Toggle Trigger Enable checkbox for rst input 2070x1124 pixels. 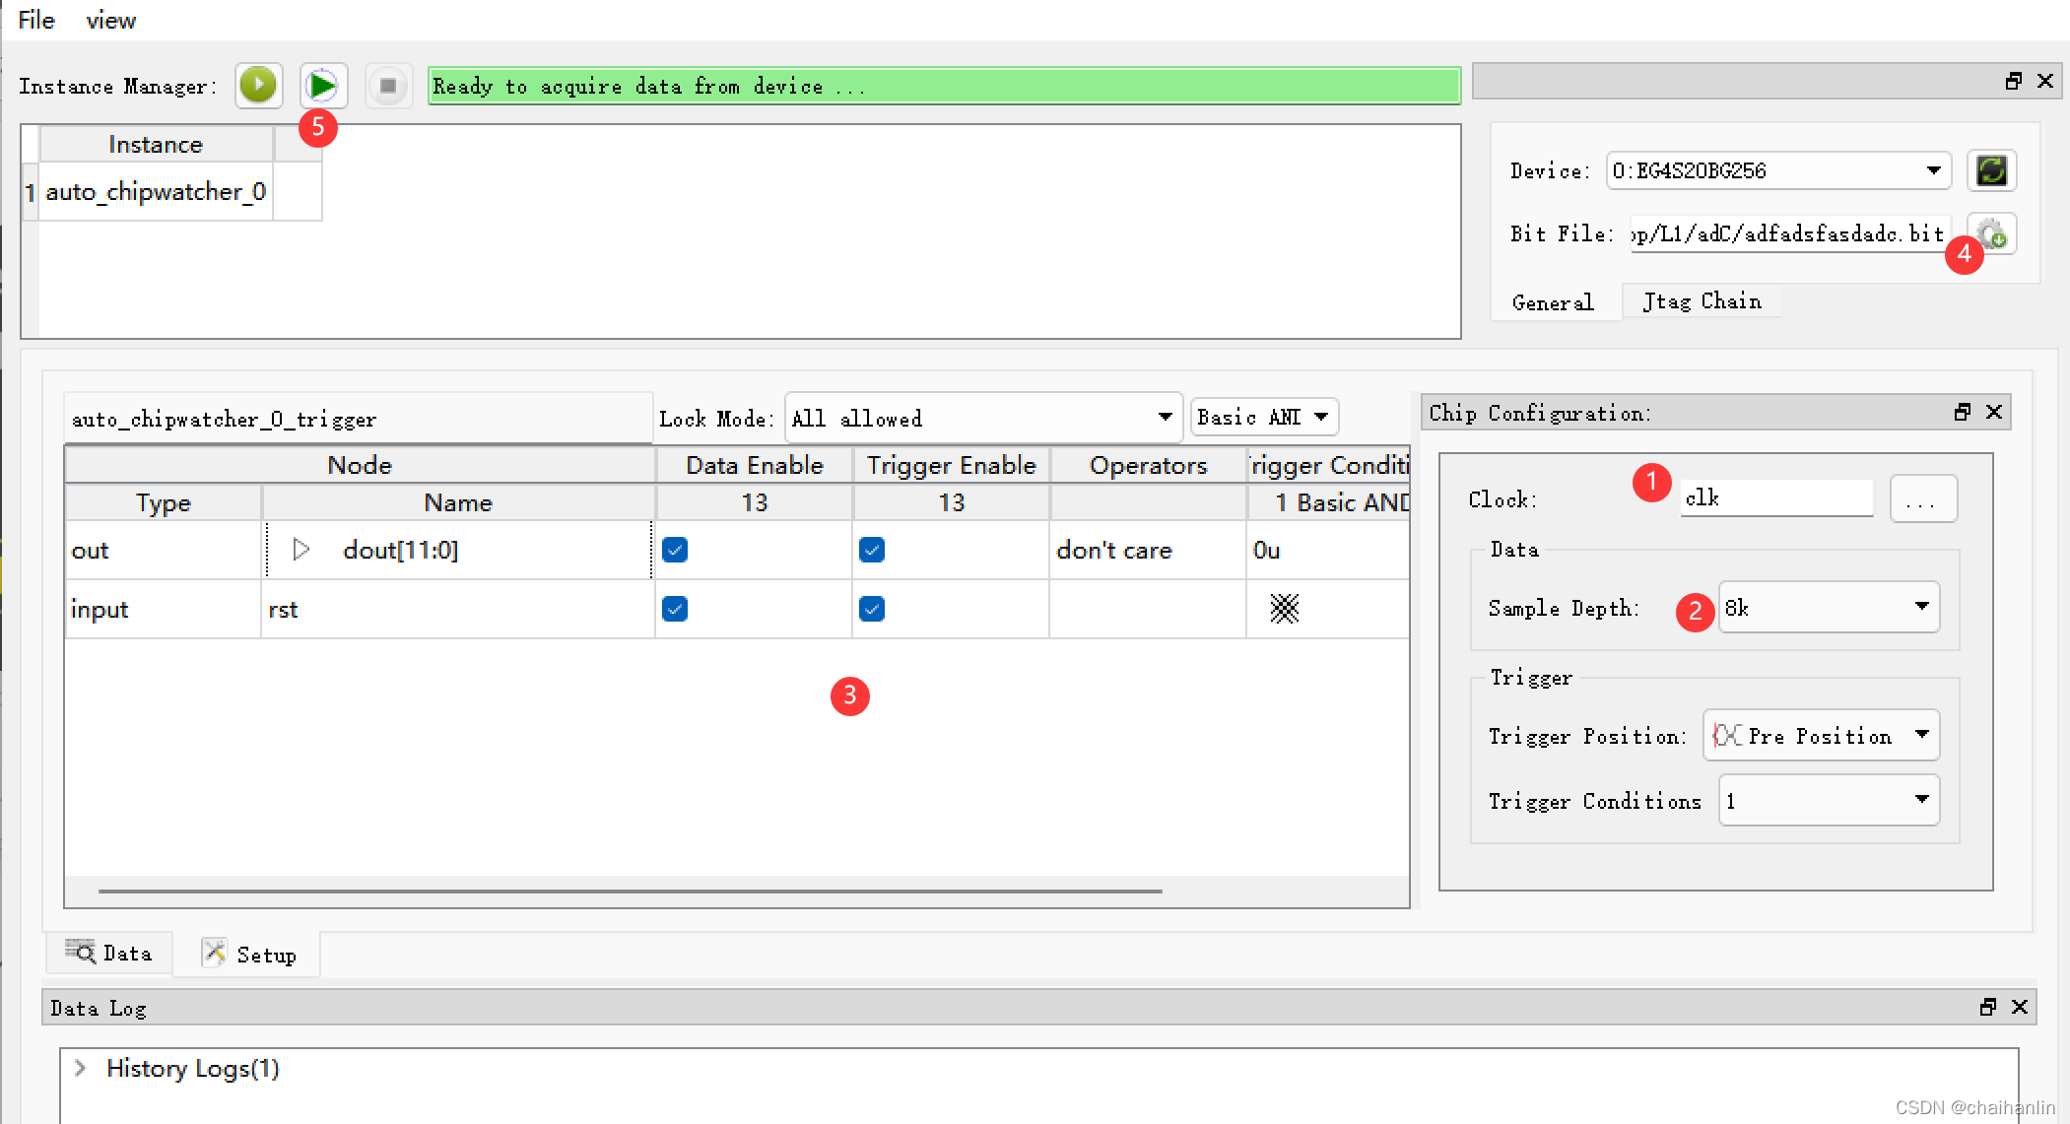click(868, 609)
